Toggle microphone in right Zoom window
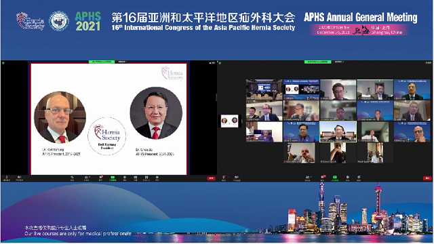The image size is (434, 244). tap(224, 178)
